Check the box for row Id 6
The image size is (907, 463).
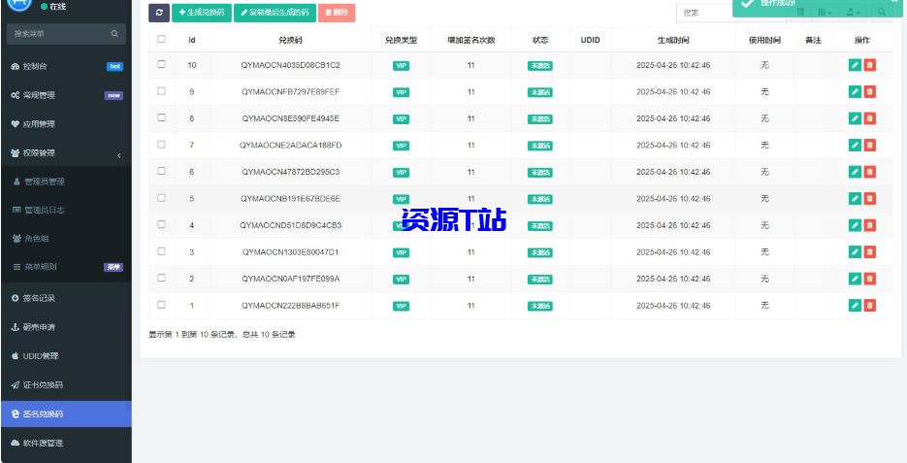pos(161,171)
